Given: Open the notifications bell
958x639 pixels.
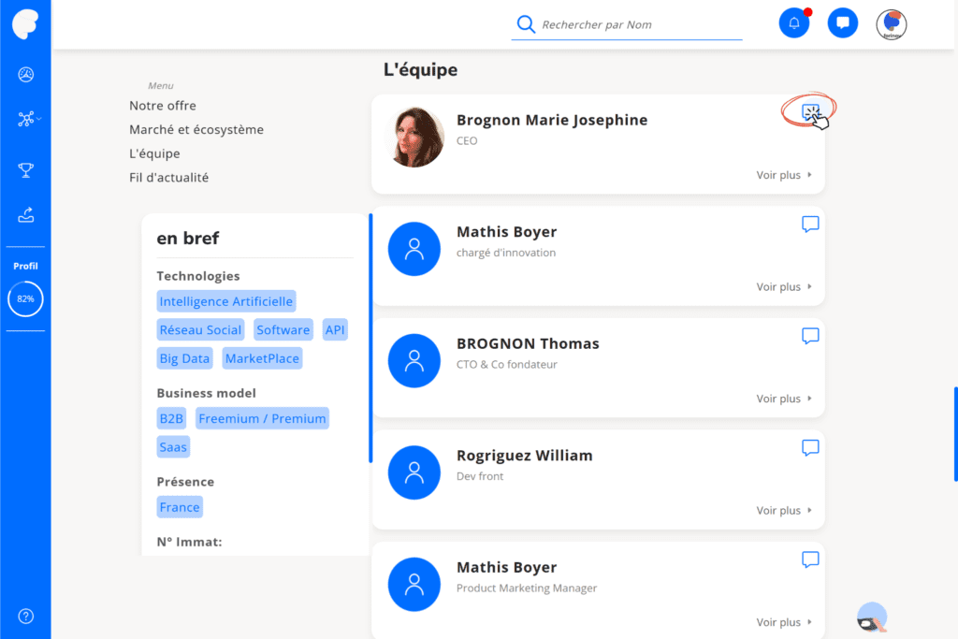Looking at the screenshot, I should 793,23.
